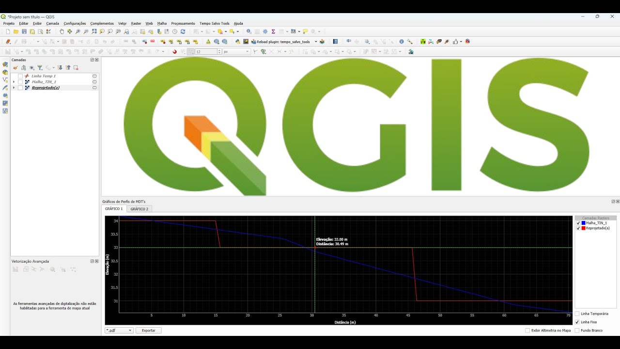The image size is (620, 349).
Task: Create a new project with the blank page icon
Action: coord(8,32)
